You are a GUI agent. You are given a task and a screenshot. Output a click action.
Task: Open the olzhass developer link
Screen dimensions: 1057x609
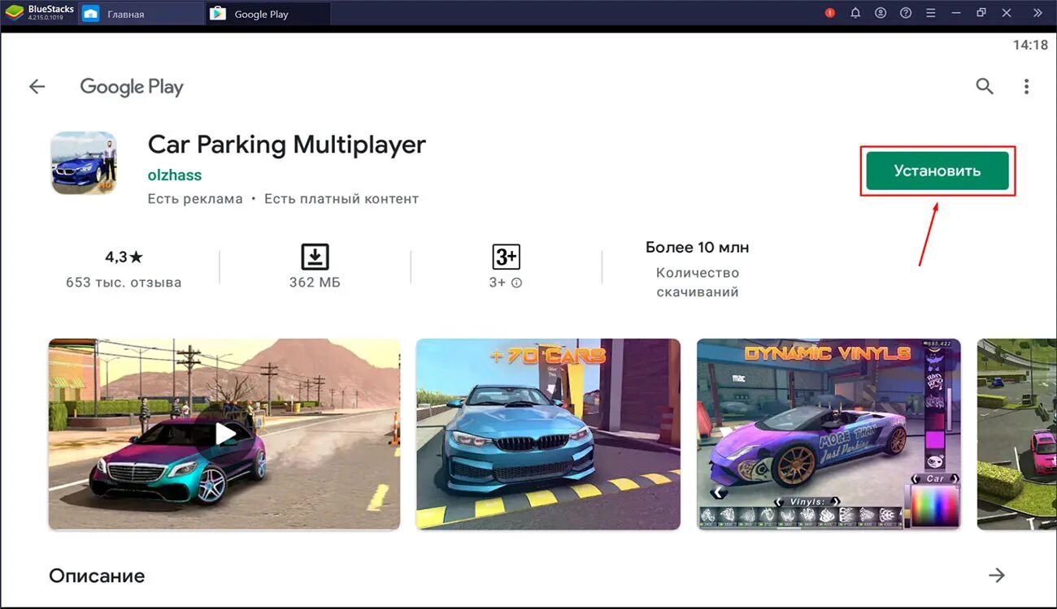[x=175, y=175]
